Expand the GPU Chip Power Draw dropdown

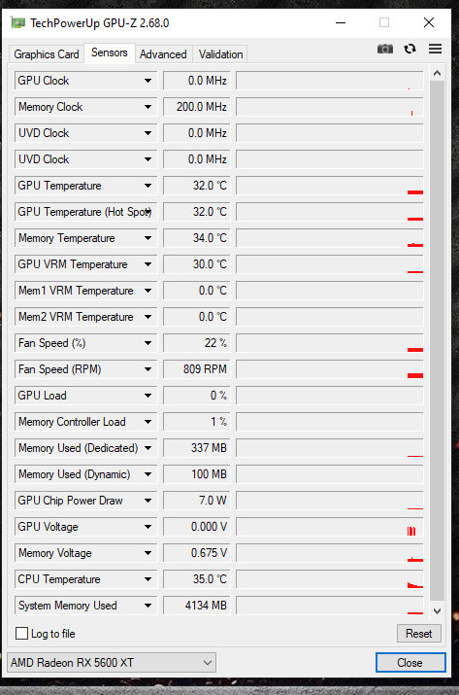[x=148, y=501]
